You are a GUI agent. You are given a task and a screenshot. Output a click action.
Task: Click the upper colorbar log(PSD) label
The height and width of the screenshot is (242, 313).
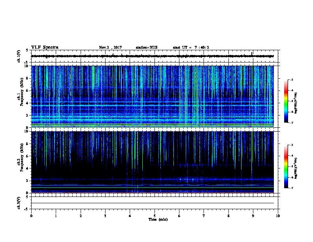click(296, 103)
